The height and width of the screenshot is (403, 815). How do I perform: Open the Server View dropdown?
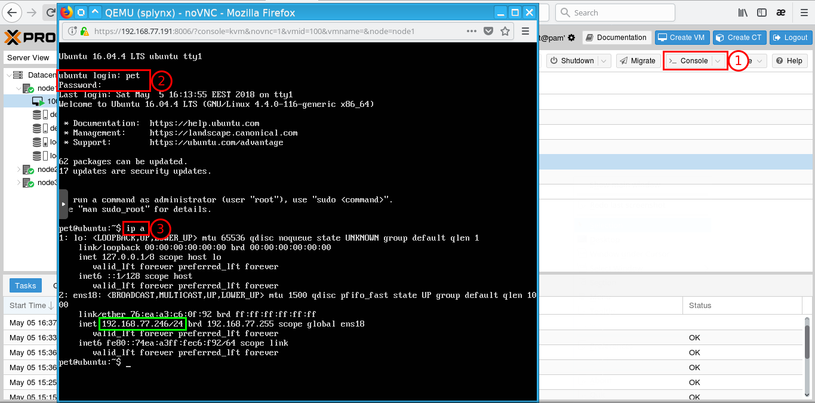pos(30,58)
